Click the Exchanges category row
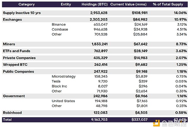 click(x=12, y=19)
